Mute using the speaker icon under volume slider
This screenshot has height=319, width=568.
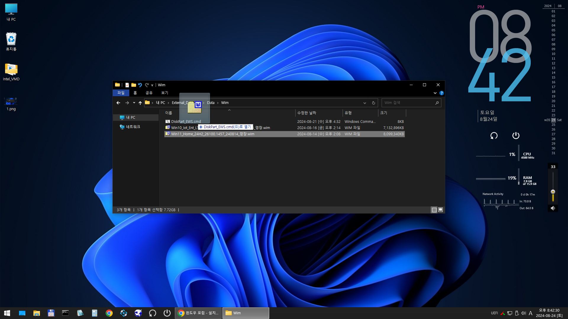pos(553,208)
